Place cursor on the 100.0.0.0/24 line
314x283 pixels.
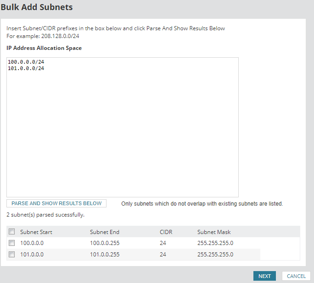point(26,62)
